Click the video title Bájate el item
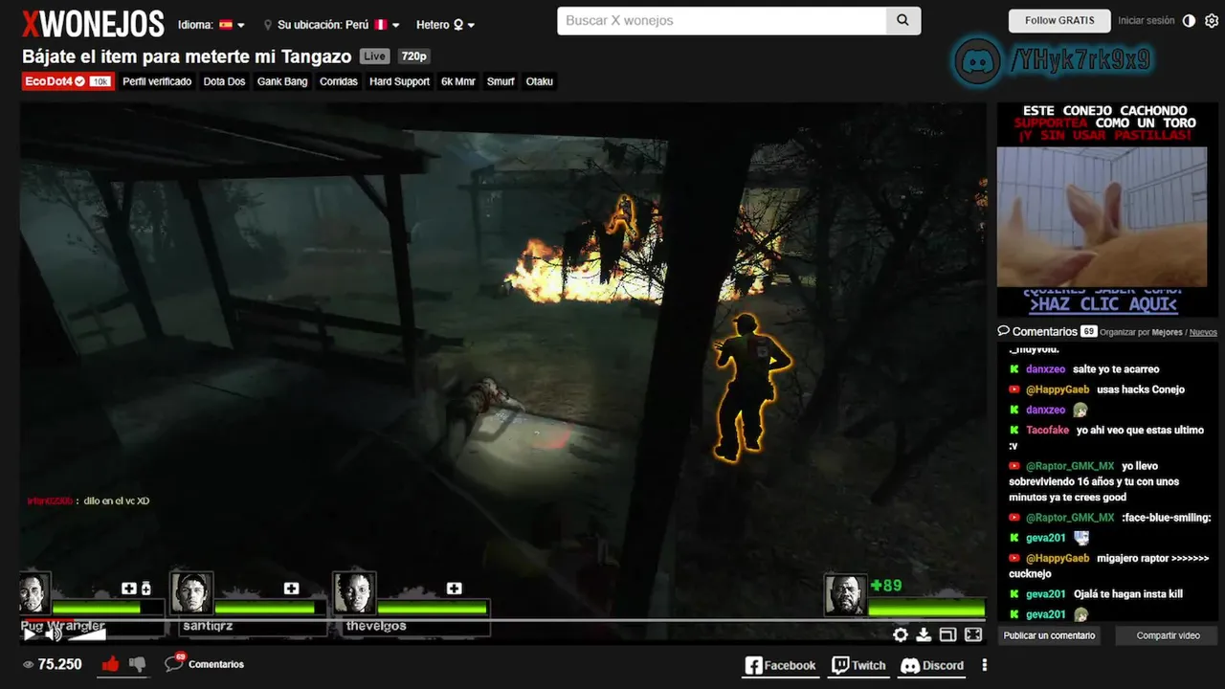This screenshot has width=1225, height=689. pos(187,56)
